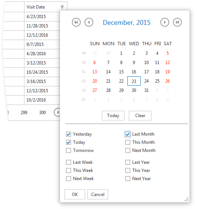Click the Visit Date column header
The width and height of the screenshot is (197, 209).
tap(46, 7)
